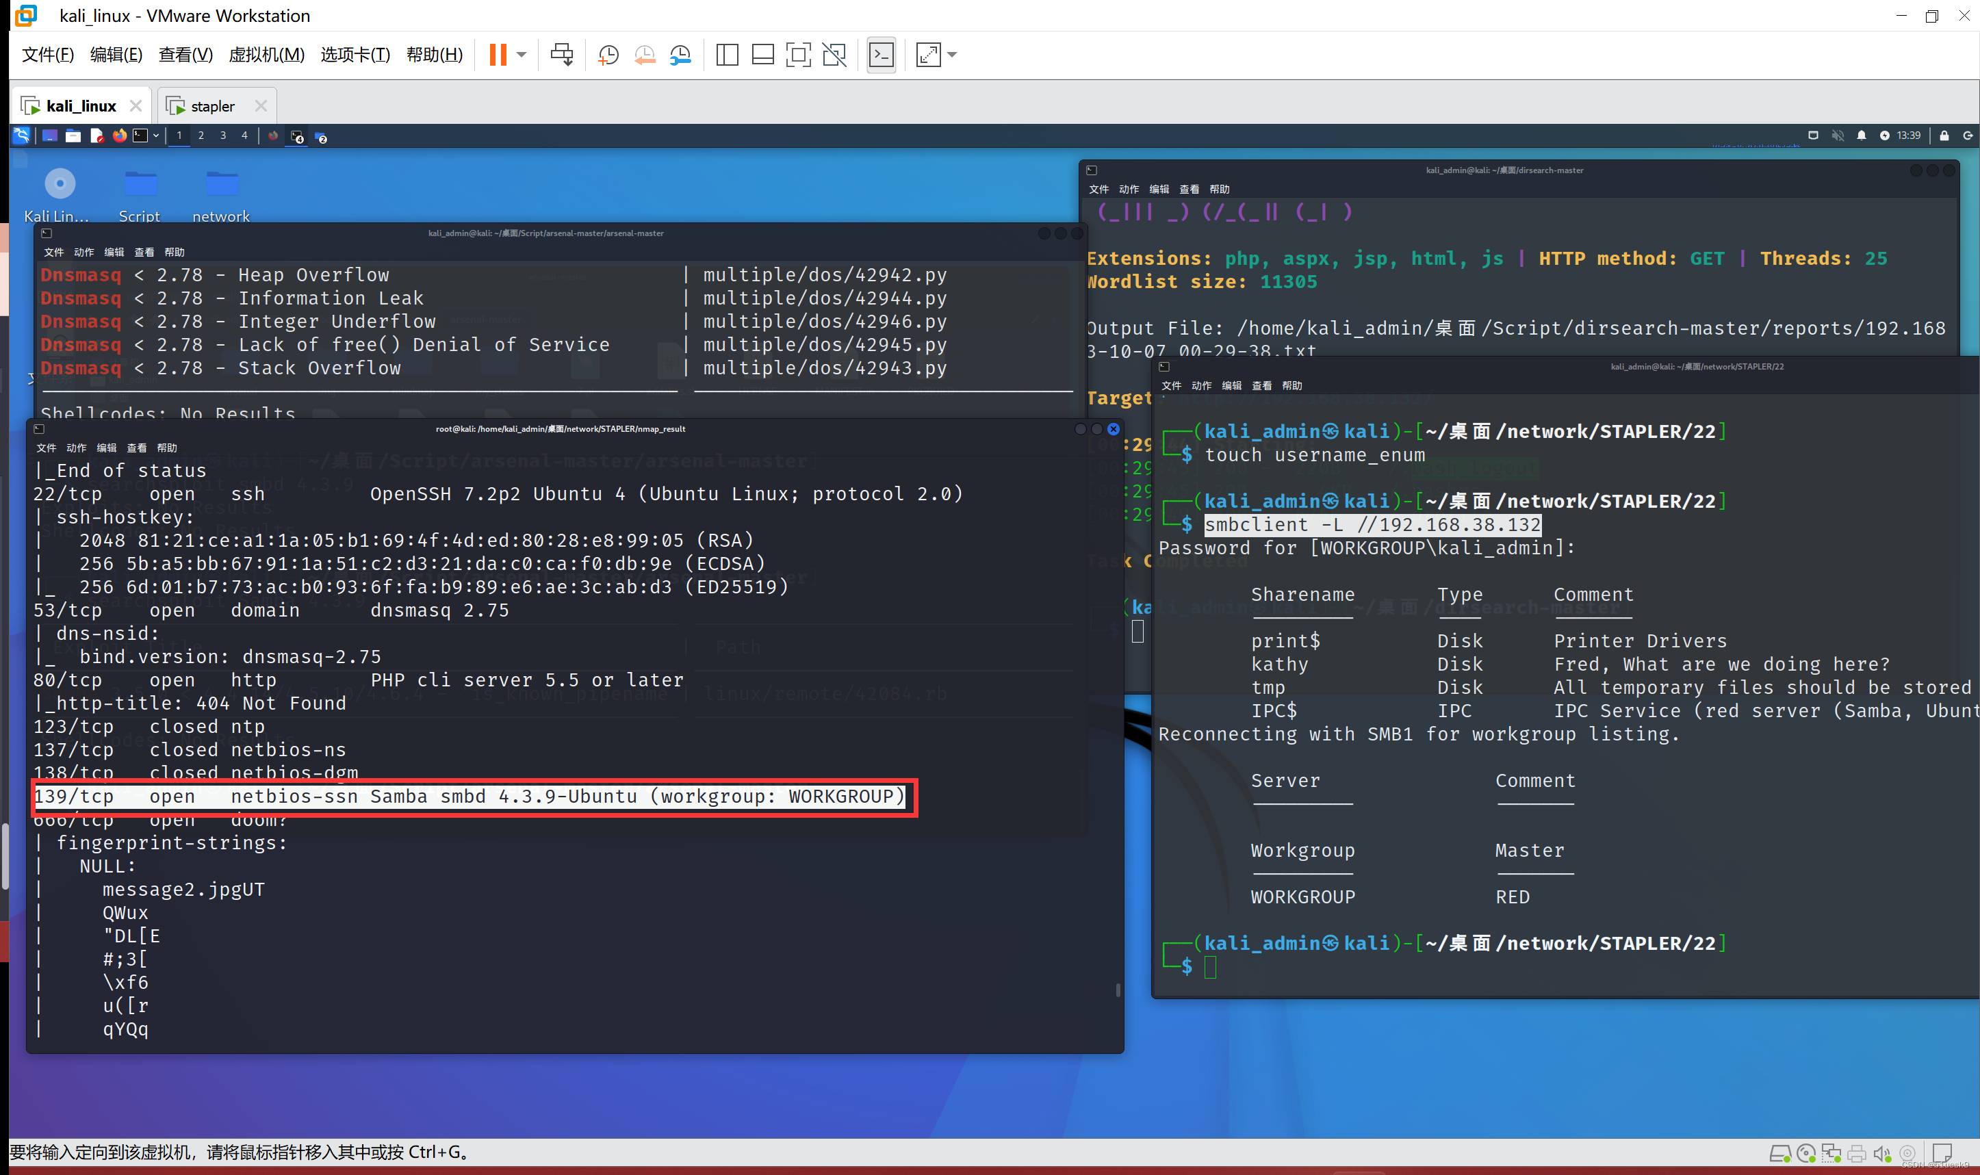Open the Kali lock screen icon

pyautogui.click(x=1944, y=135)
